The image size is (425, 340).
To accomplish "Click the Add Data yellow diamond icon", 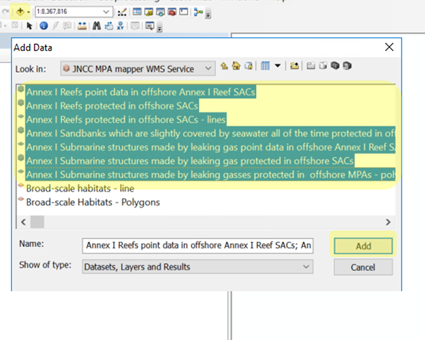I will click(x=20, y=11).
